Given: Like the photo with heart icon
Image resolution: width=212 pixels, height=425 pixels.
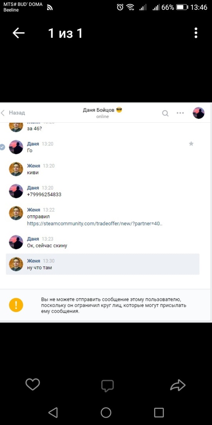Looking at the screenshot, I should tap(33, 384).
